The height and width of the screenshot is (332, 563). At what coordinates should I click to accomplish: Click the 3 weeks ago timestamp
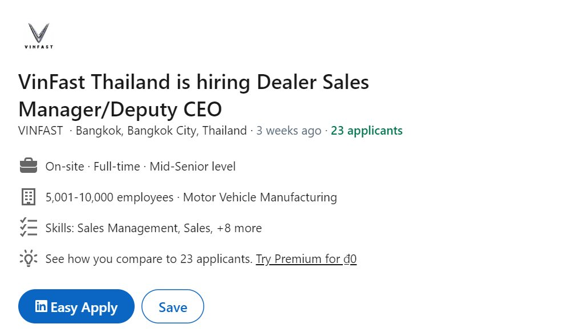point(289,131)
